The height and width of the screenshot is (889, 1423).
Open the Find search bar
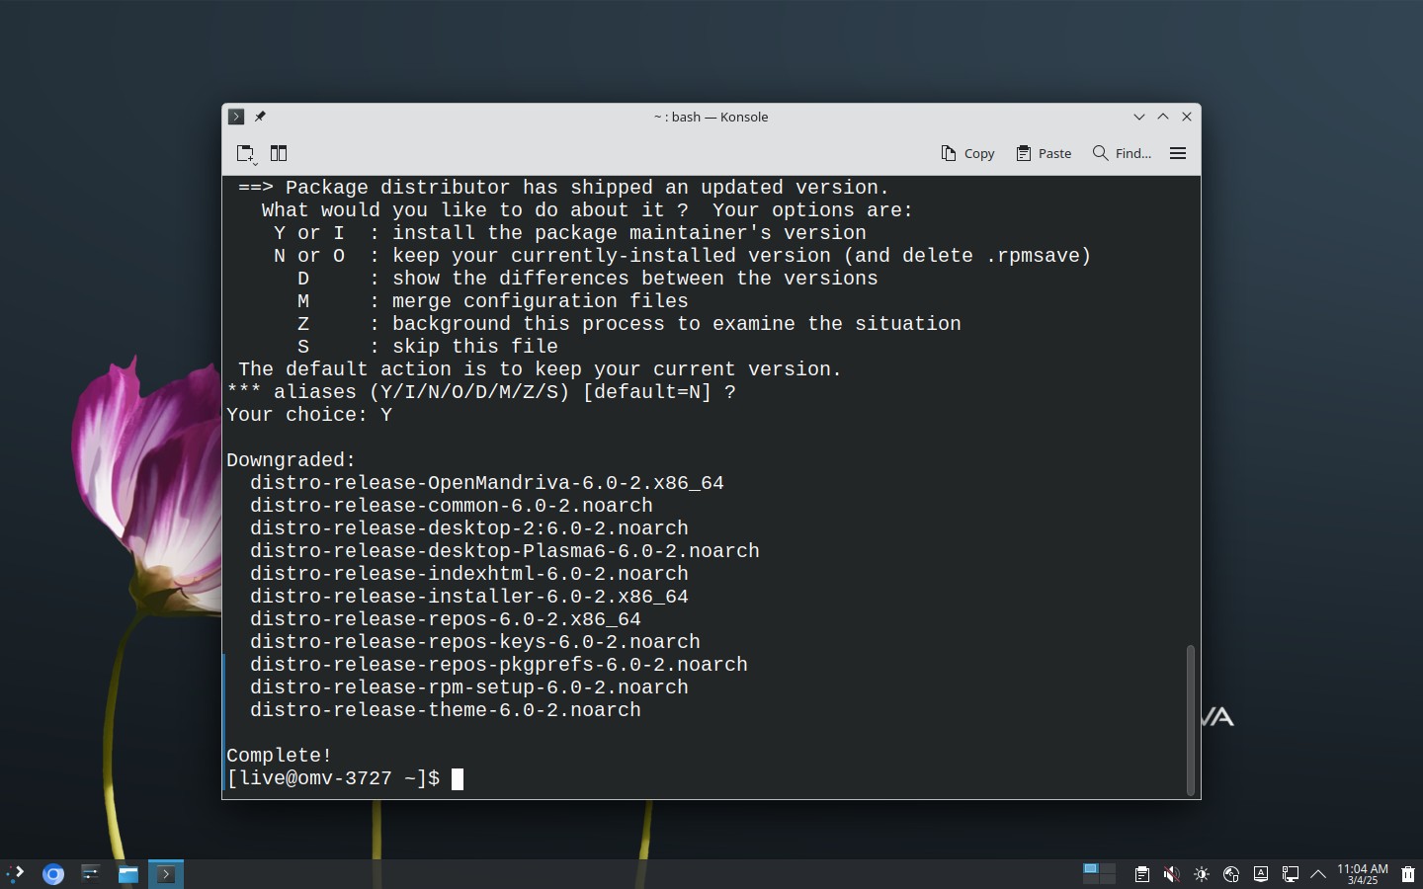[x=1122, y=153]
